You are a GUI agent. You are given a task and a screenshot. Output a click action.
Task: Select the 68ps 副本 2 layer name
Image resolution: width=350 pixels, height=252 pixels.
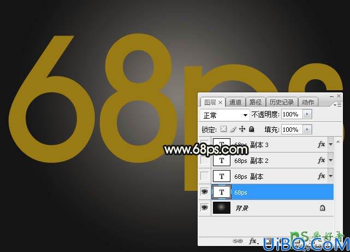[251, 161]
